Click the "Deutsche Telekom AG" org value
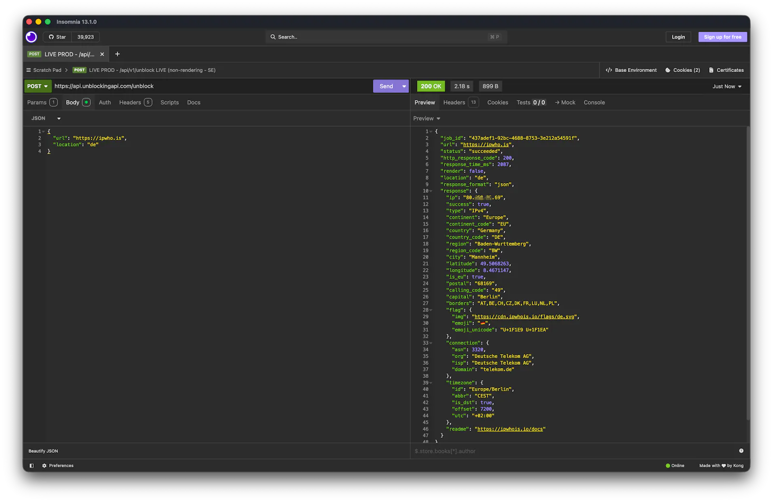The image size is (773, 502). pos(502,357)
